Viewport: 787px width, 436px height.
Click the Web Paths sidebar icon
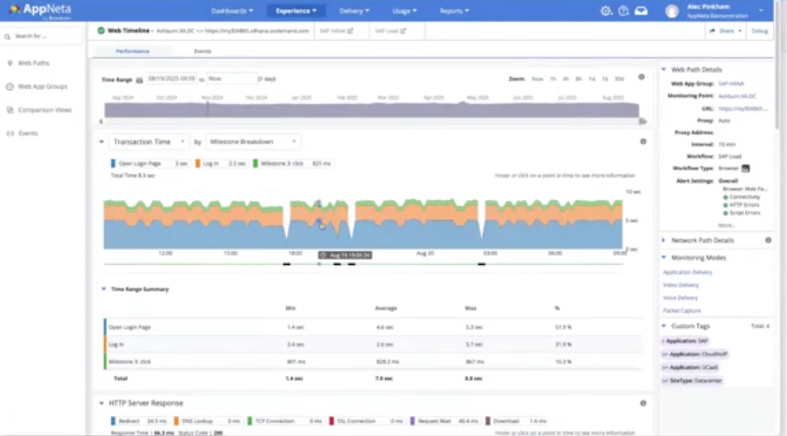click(x=10, y=63)
